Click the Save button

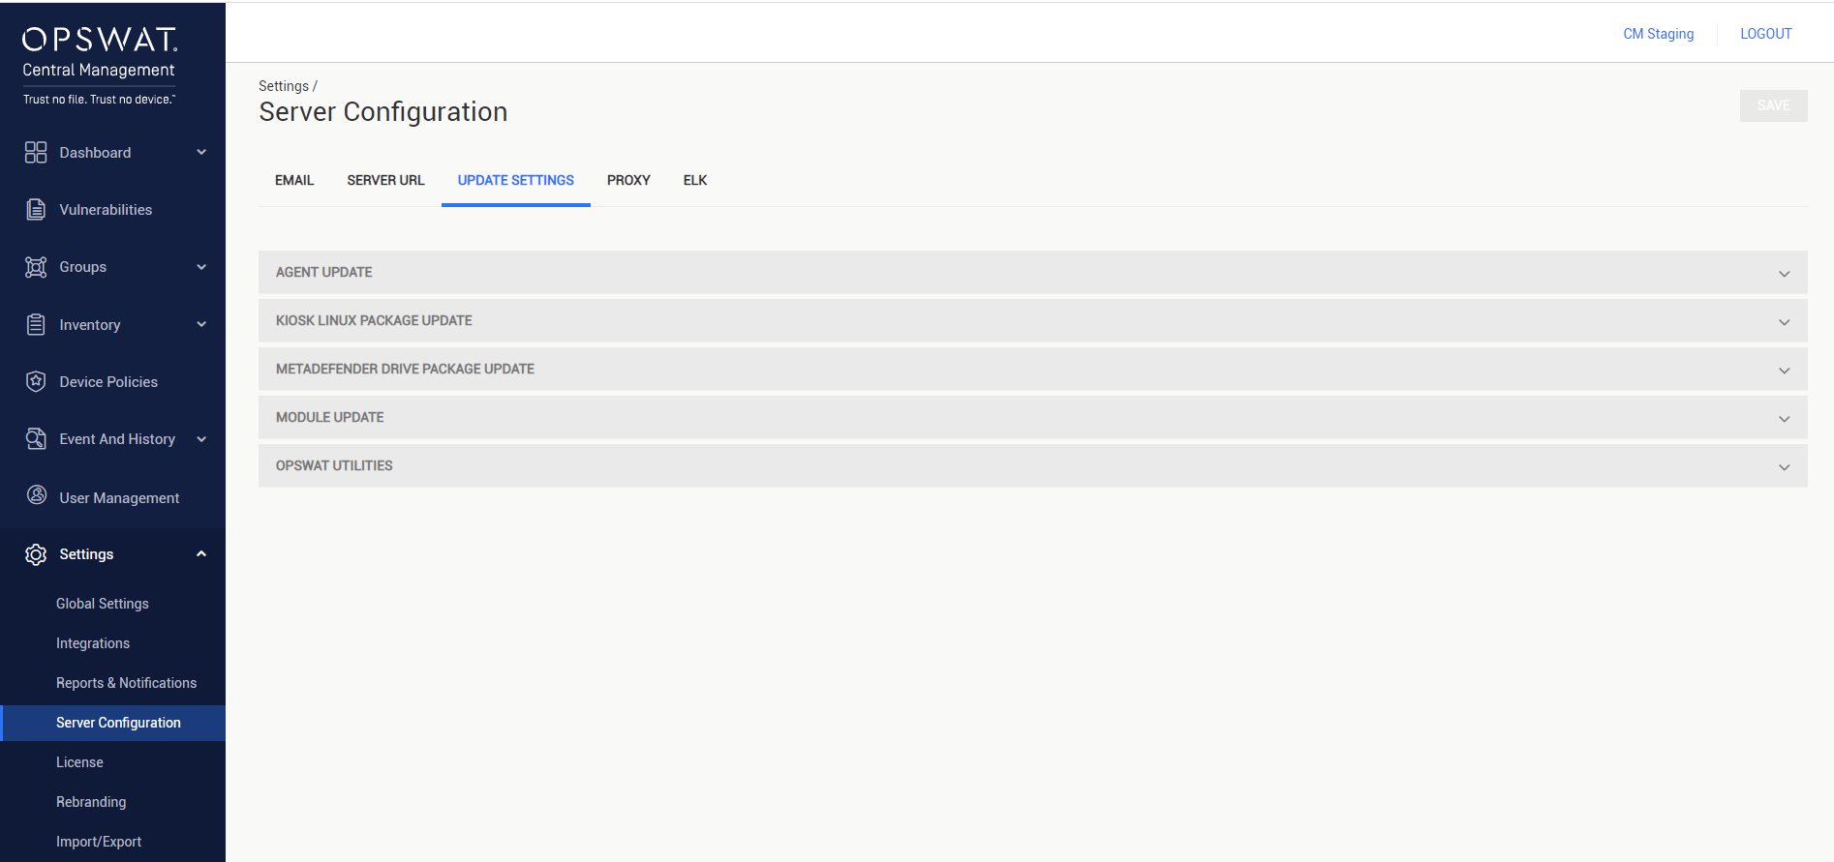coord(1773,105)
